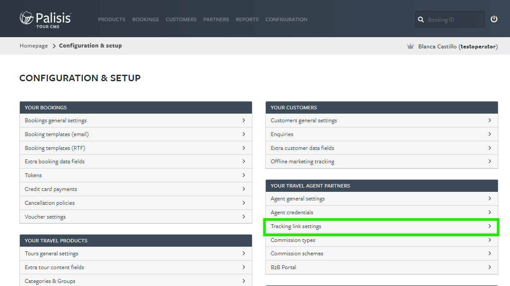Open Extra booking data fields
510x286 pixels.
click(136, 162)
